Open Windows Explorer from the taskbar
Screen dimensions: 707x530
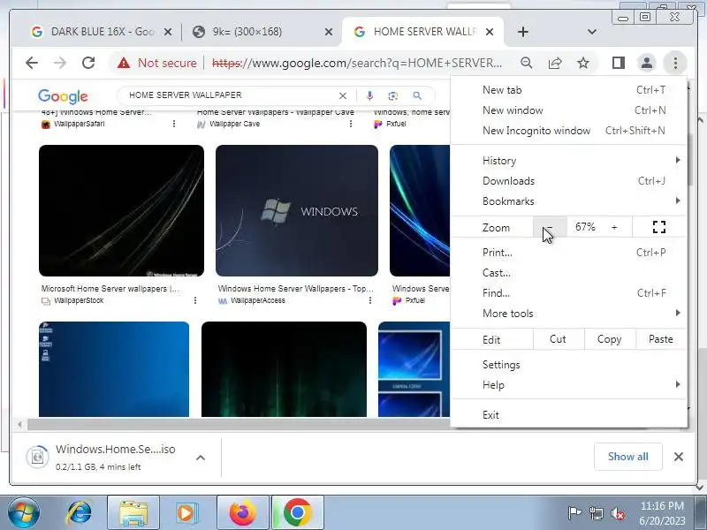coord(133,512)
